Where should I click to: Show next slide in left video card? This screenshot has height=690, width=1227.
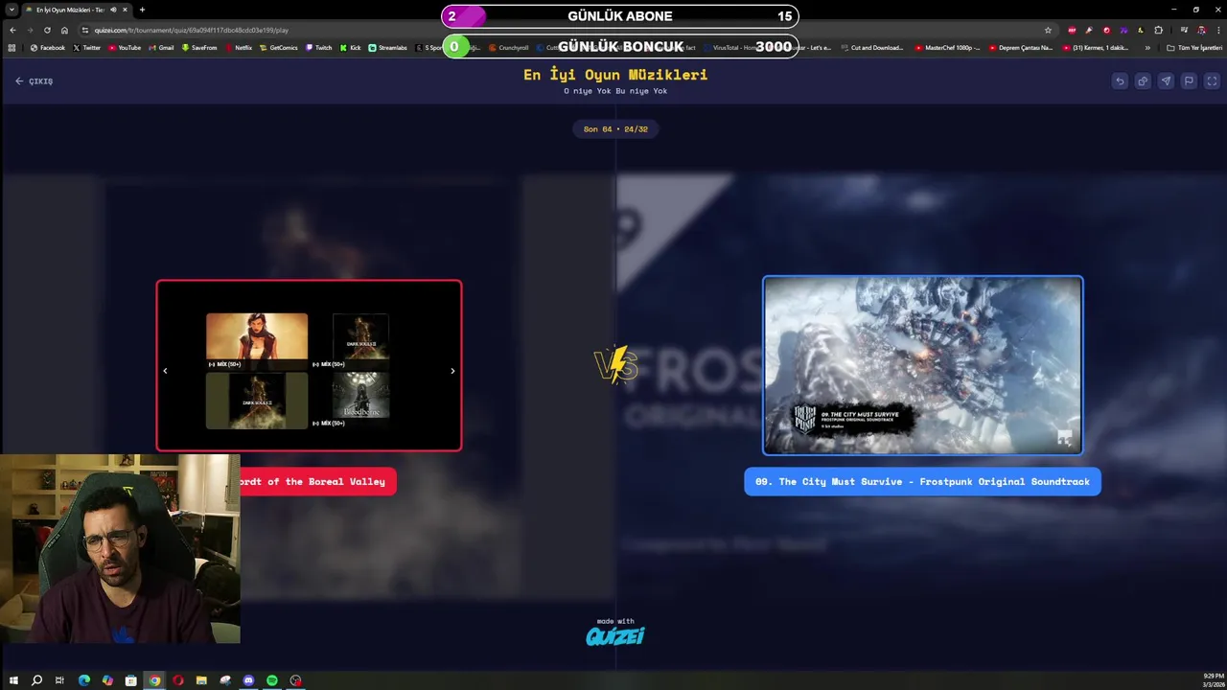452,371
